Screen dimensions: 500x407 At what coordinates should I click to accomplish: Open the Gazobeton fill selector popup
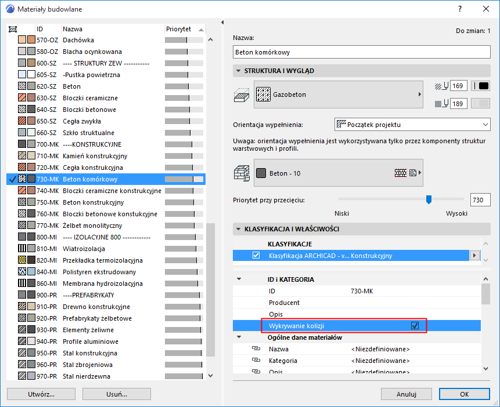tap(339, 95)
